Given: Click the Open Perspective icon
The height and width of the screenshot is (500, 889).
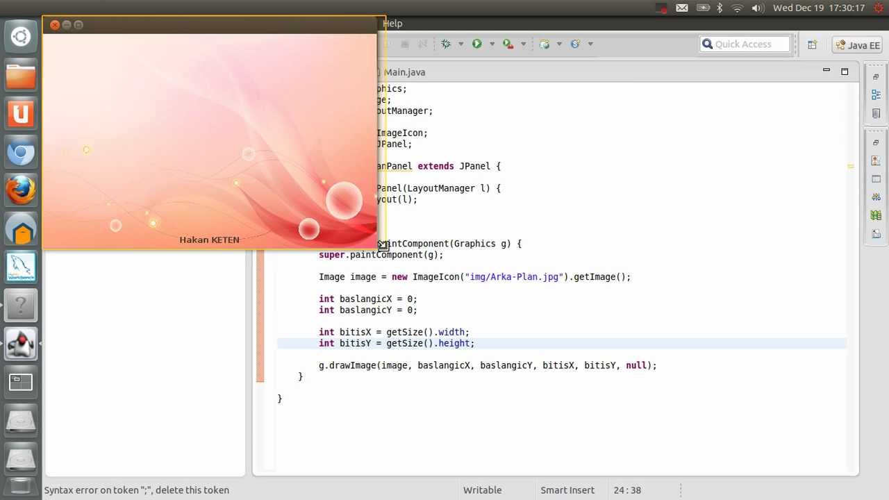Looking at the screenshot, I should click(x=812, y=44).
